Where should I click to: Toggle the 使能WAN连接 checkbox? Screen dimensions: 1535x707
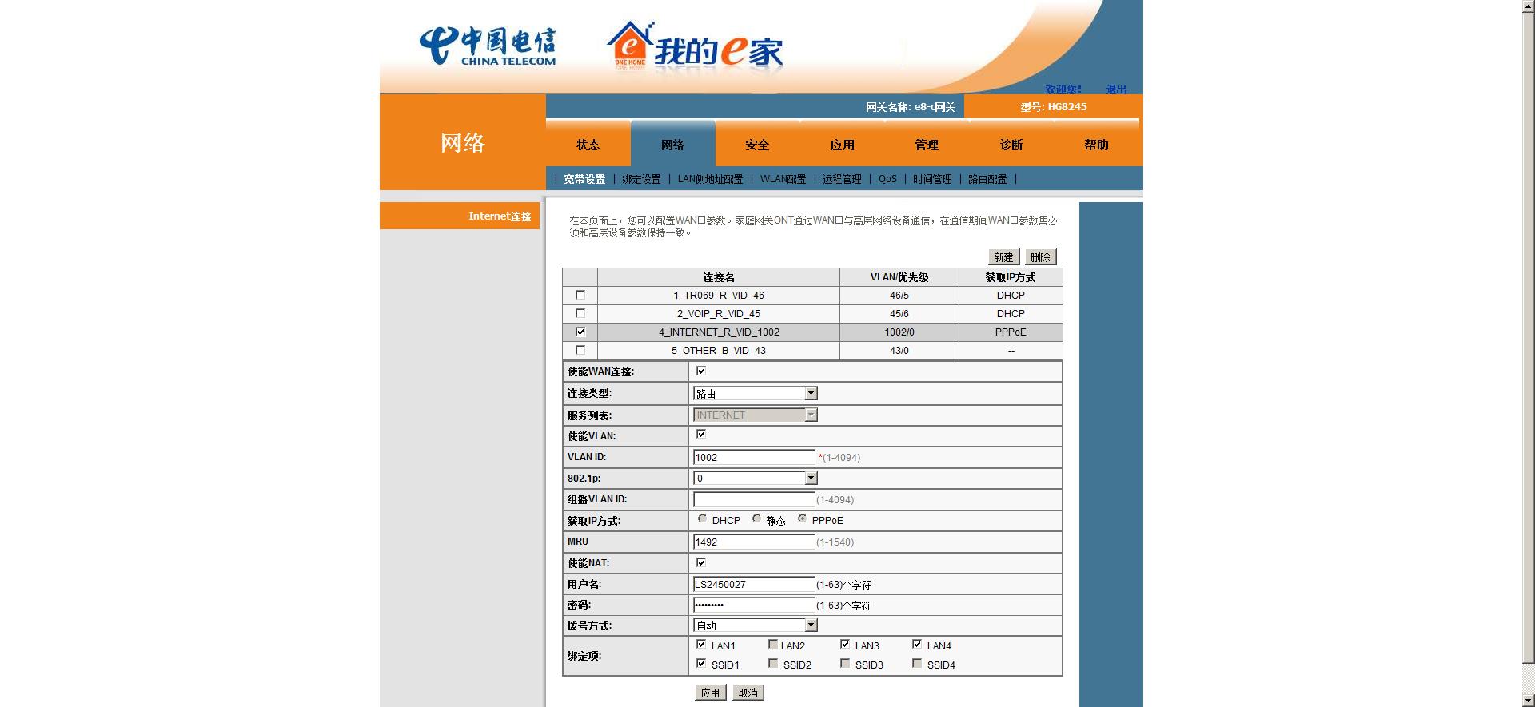701,371
